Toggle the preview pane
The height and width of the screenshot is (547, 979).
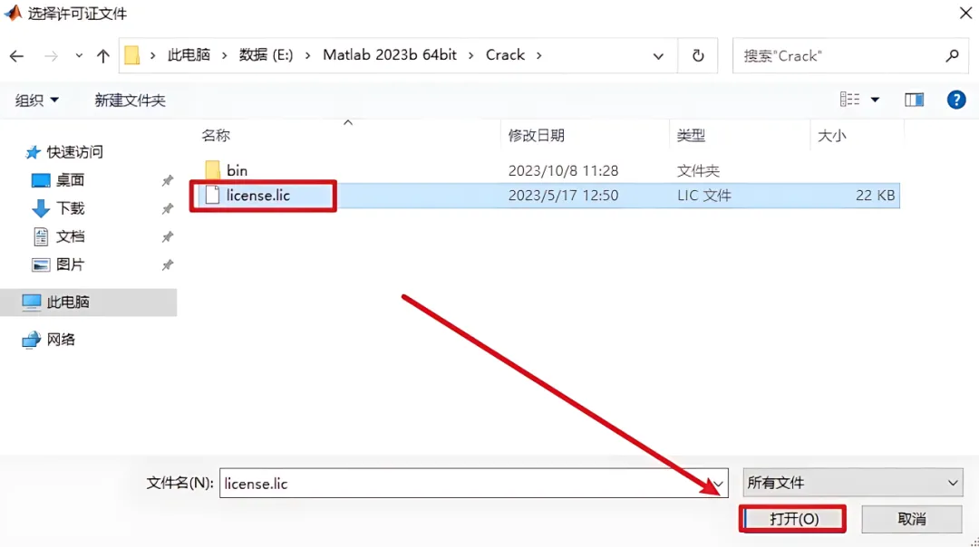pyautogui.click(x=914, y=100)
